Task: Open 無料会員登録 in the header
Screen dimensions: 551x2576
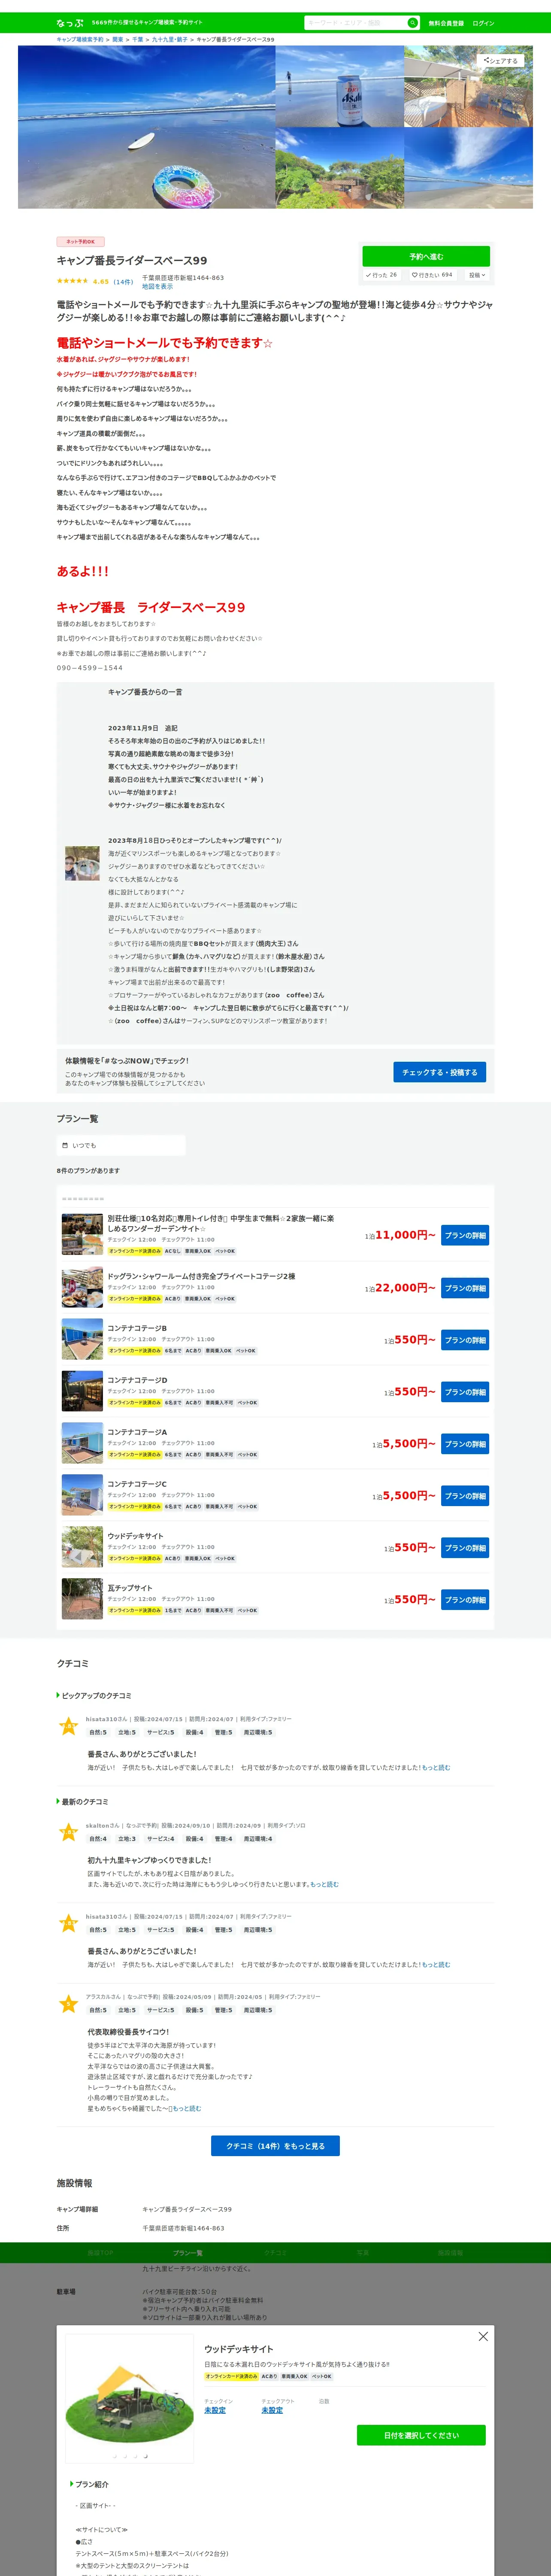Action: tap(446, 23)
